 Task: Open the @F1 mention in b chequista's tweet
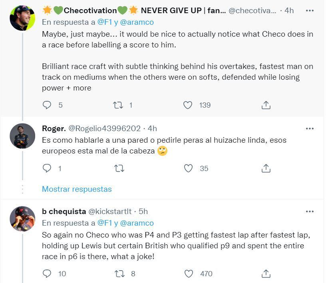point(105,223)
